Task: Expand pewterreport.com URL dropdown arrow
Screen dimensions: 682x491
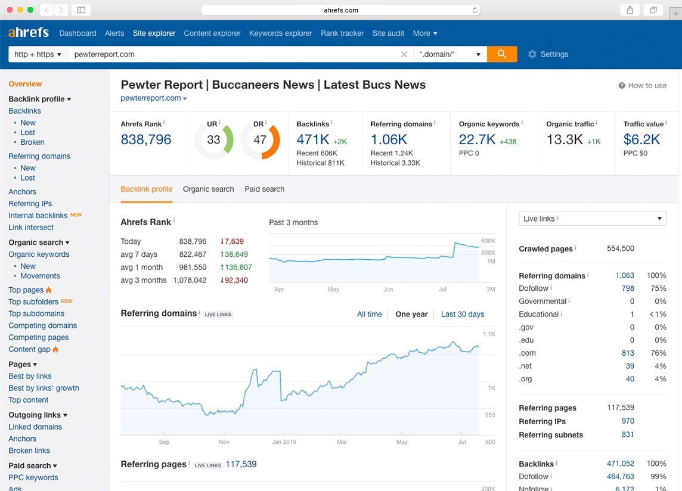Action: coord(185,99)
